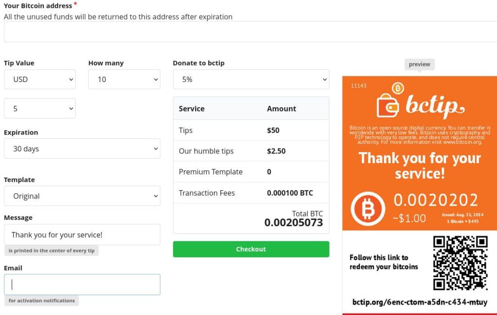Edit the Thank you for your service message
Screen dimensions: 497x315
pos(83,234)
